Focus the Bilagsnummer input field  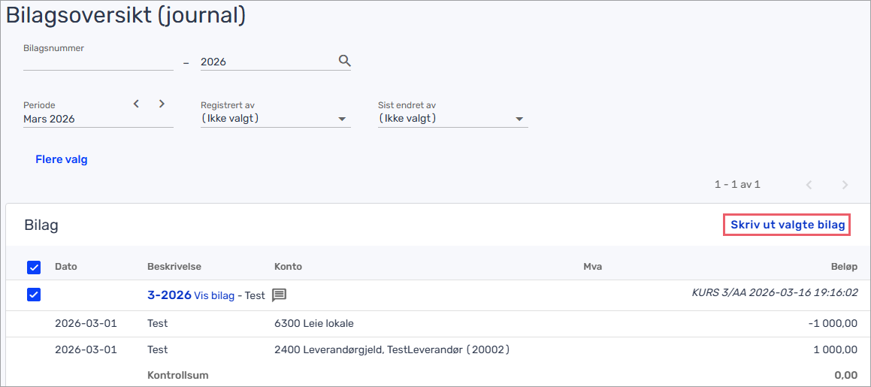[98, 62]
